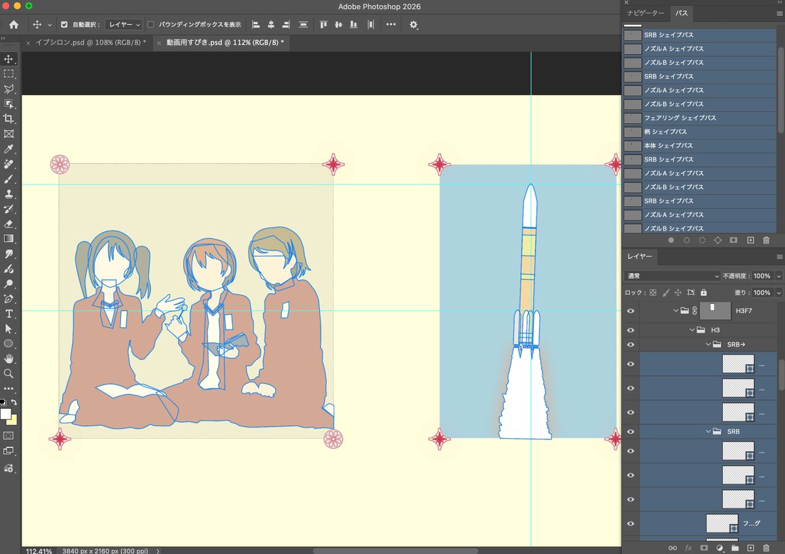Toggle lock transparent pixels

click(652, 292)
